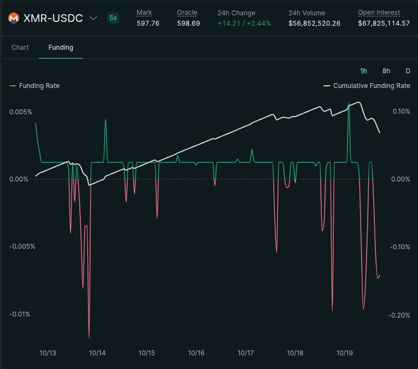Click the 10/14 date label on x-axis
The width and height of the screenshot is (418, 369).
(97, 353)
